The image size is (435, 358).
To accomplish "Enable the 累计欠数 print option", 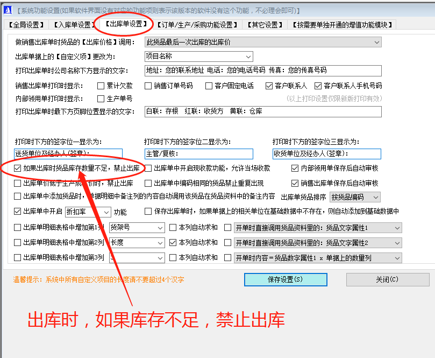I will click(x=100, y=85).
